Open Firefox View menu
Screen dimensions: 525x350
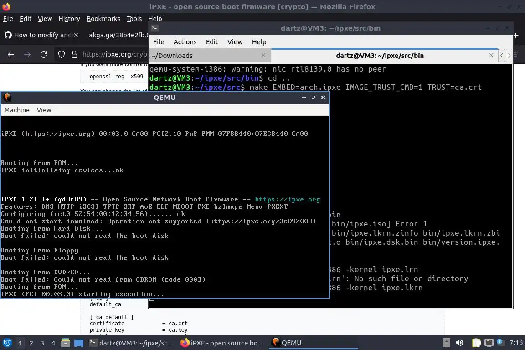click(45, 19)
